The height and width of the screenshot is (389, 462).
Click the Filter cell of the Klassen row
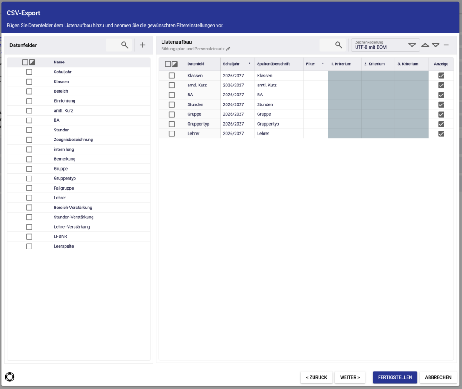(x=315, y=76)
